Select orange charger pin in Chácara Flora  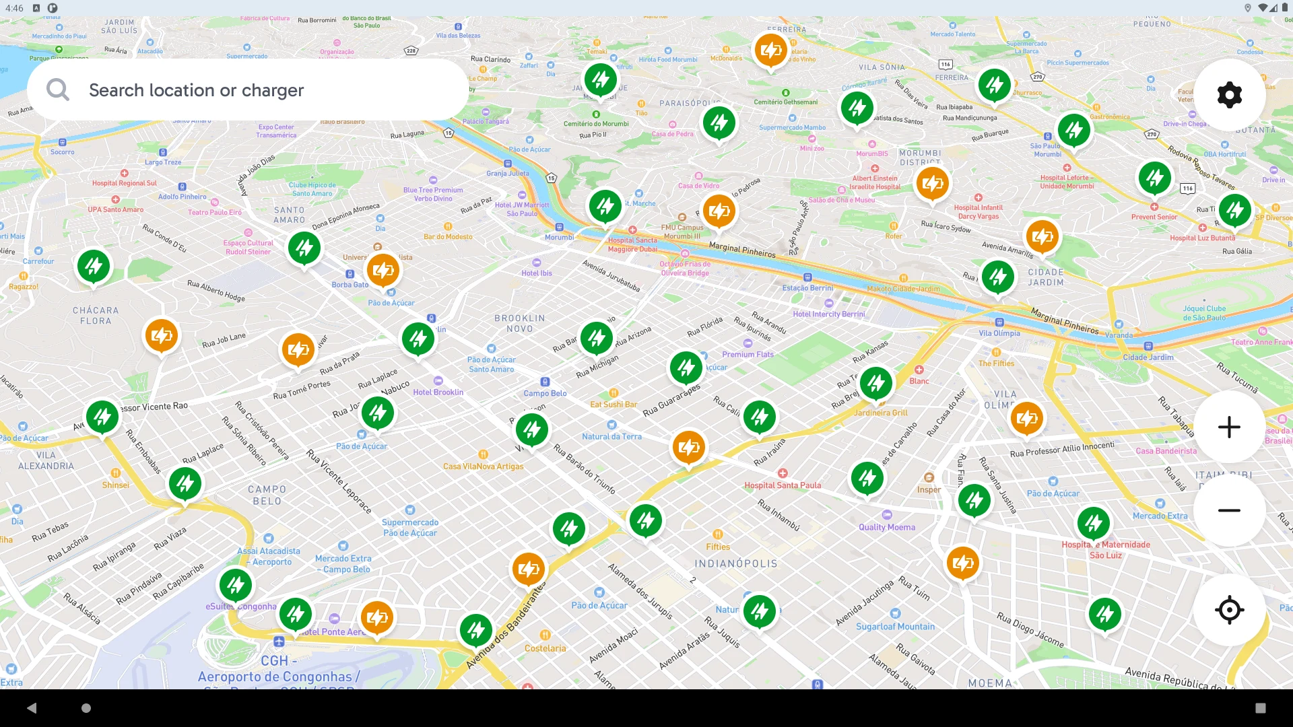tap(161, 336)
